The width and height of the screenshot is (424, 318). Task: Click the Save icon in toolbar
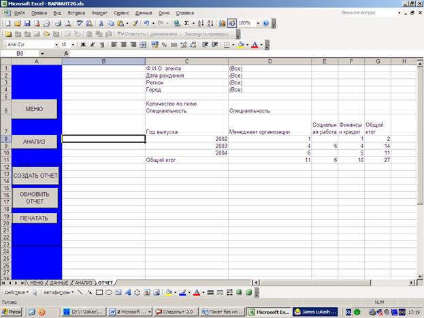(x=26, y=23)
